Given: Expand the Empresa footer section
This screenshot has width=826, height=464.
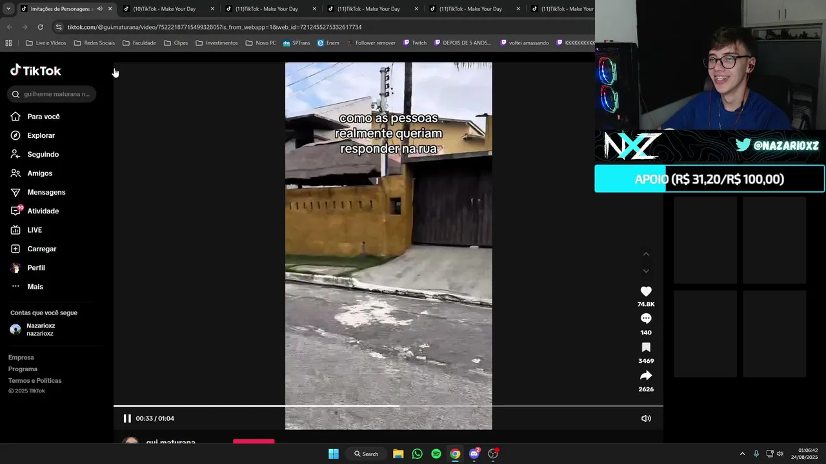Looking at the screenshot, I should (21, 358).
